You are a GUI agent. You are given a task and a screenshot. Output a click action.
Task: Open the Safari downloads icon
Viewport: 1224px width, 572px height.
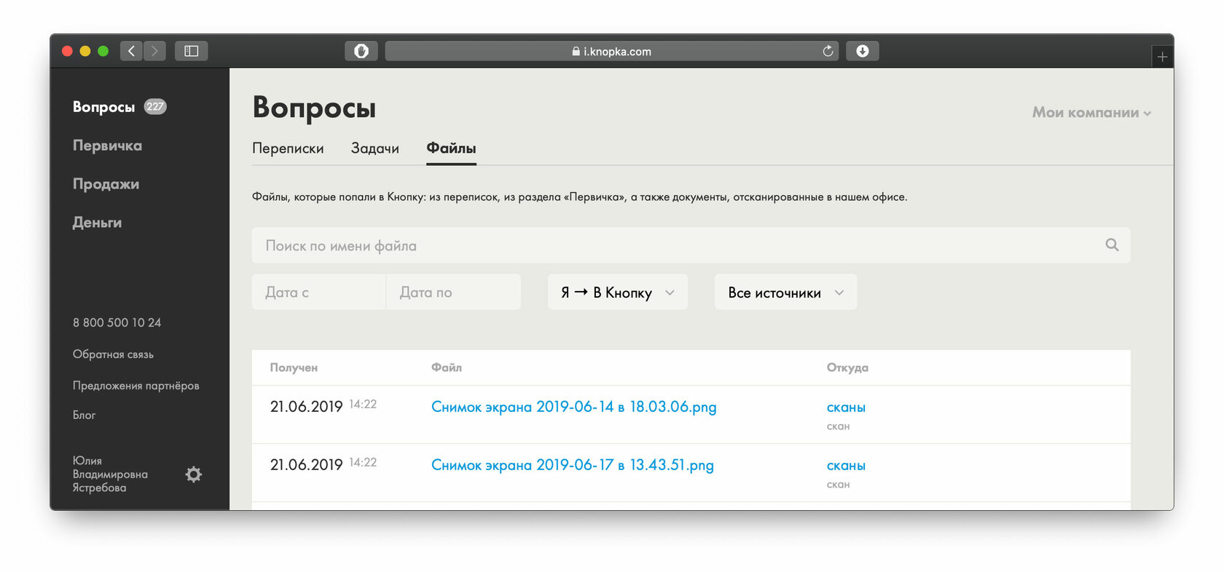(863, 51)
